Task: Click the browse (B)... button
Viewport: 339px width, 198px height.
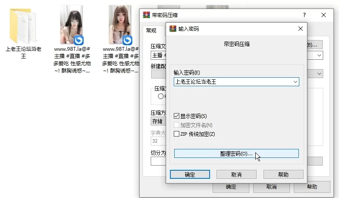Action: tap(315, 45)
